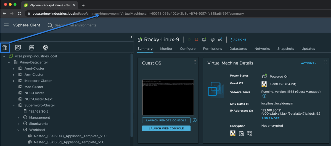Collapse the Workload resource pool
This screenshot has width=331, height=146.
(x=18, y=130)
